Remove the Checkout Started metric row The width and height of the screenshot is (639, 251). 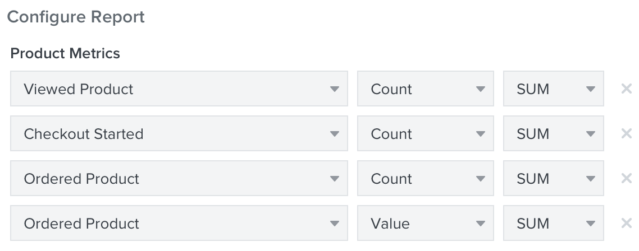point(627,133)
